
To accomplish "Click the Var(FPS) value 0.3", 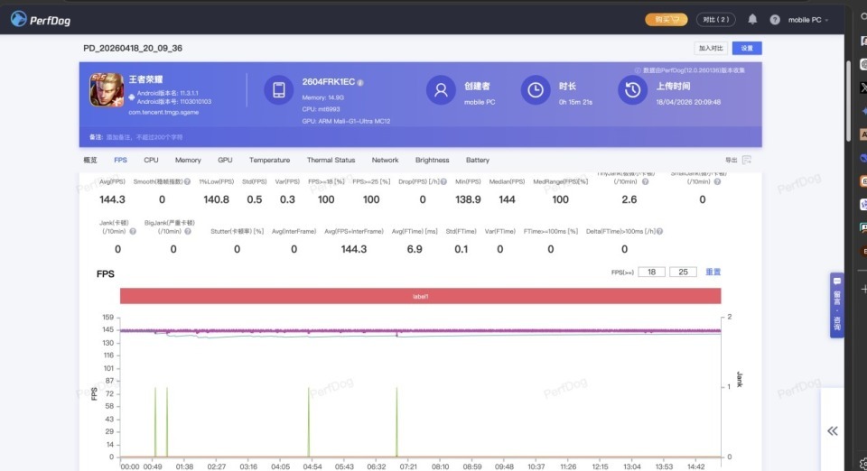I will tap(287, 199).
